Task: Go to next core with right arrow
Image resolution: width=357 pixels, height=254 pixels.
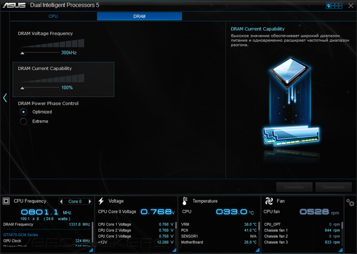Action: coord(90,201)
